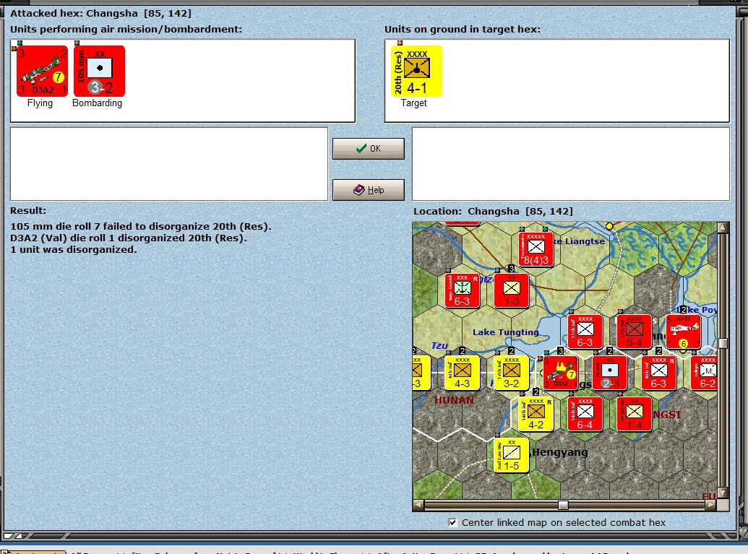The height and width of the screenshot is (554, 748).
Task: Click the 6th Inf red 6-3 R counter
Action: (659, 373)
